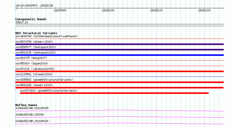Click ruler position 18261000
The width and height of the screenshot is (231, 127).
click(108, 10)
